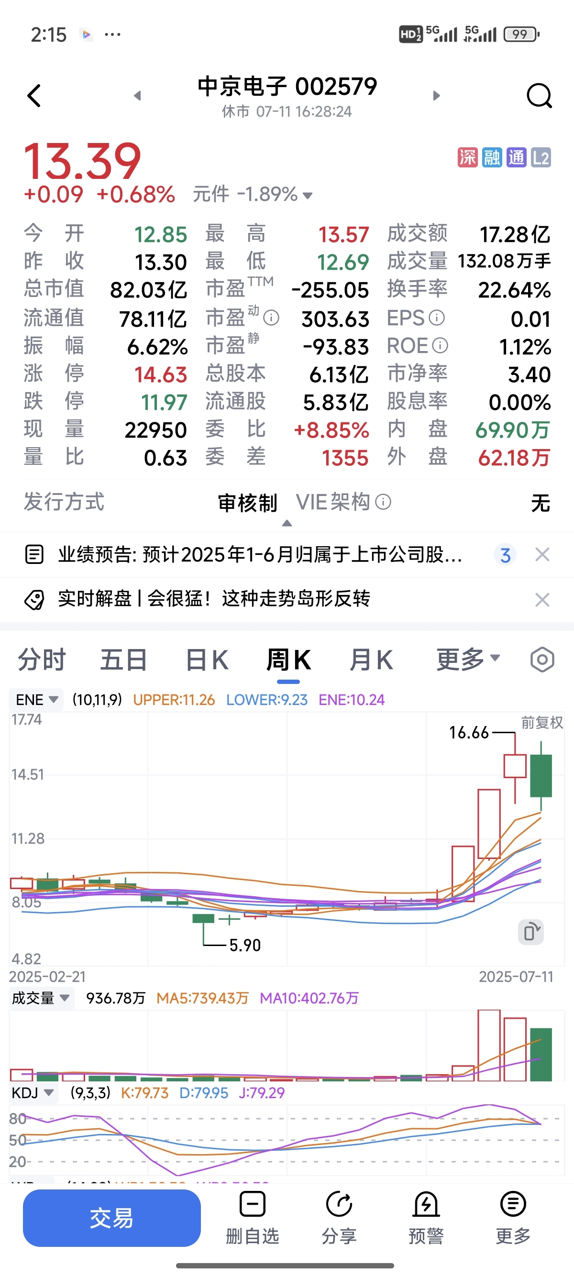Screen dimensions: 574x1277
Task: Select the 周K chart tab
Action: tap(288, 660)
